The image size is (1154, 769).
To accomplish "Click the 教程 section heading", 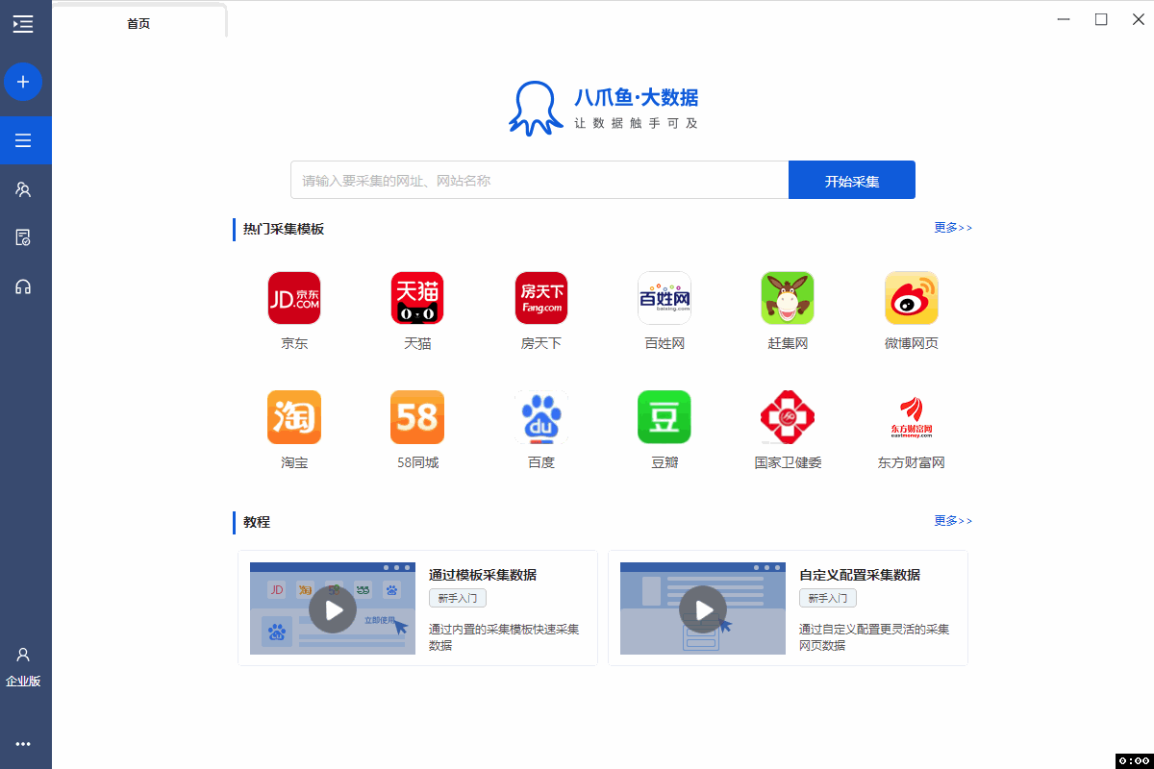I will pos(257,522).
